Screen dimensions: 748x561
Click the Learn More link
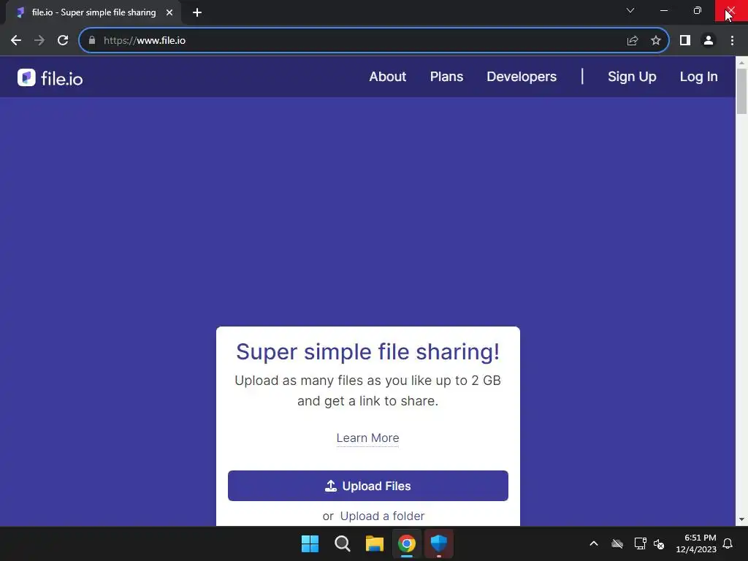click(368, 438)
